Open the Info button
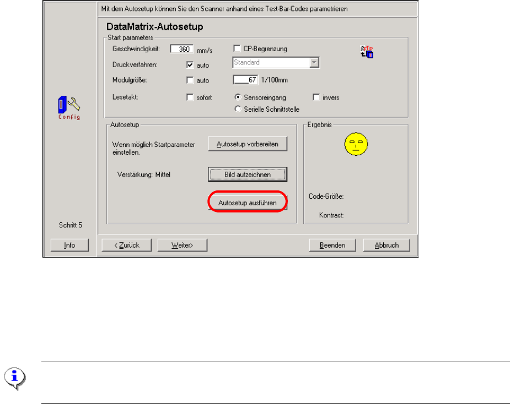 click(x=69, y=245)
